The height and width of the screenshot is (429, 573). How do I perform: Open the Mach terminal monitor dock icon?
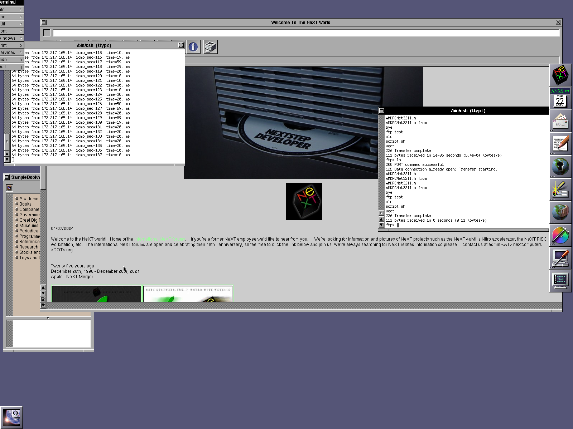click(x=560, y=281)
